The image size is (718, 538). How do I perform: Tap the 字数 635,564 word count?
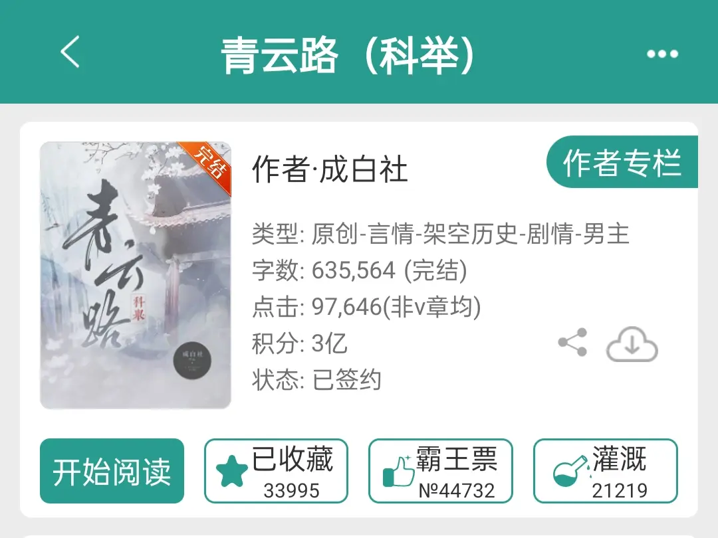click(360, 270)
